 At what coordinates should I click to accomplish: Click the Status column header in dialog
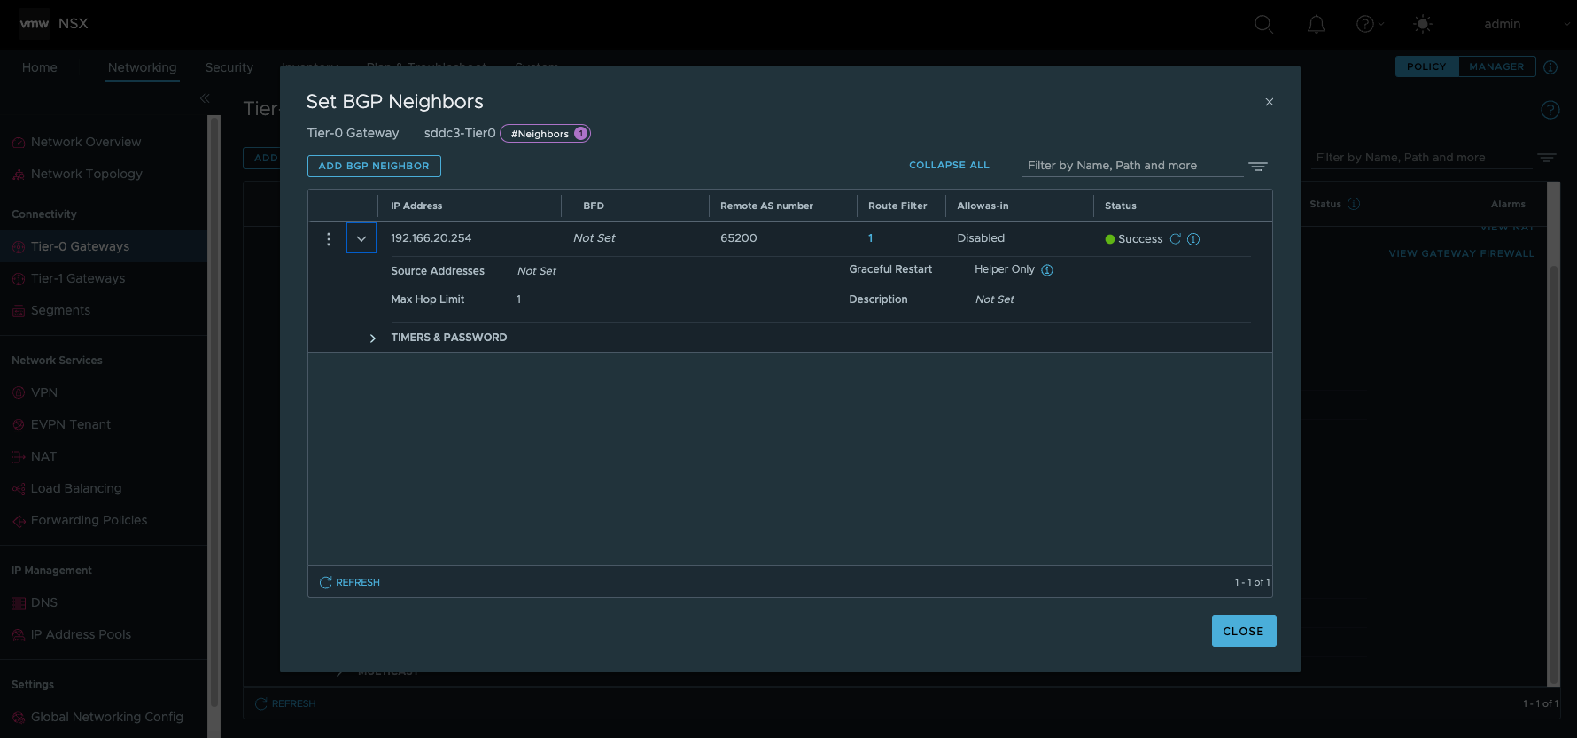1121,206
